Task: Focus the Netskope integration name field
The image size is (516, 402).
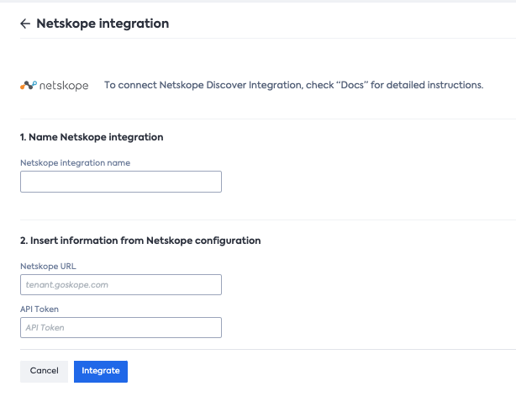Action: [121, 182]
